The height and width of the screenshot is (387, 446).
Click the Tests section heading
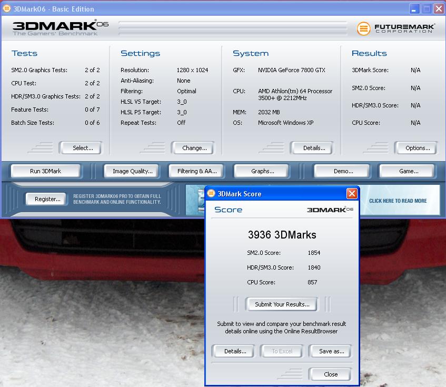pos(24,53)
